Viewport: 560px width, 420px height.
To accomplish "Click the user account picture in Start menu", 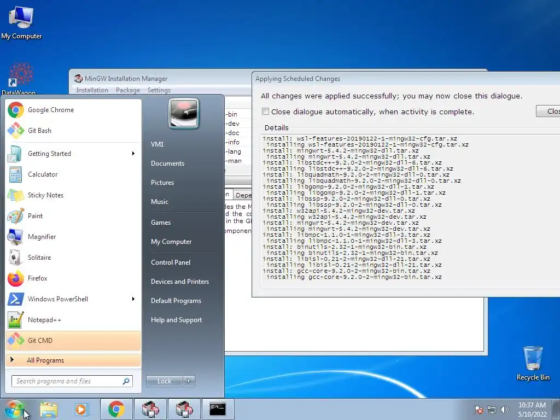I will pyautogui.click(x=184, y=114).
